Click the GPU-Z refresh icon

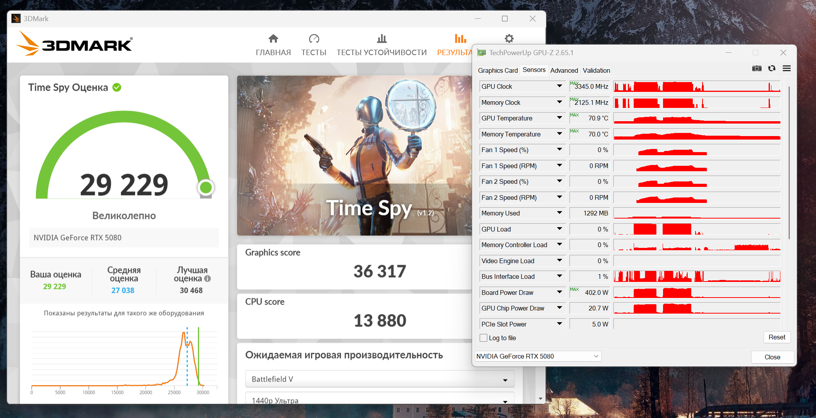(x=771, y=68)
